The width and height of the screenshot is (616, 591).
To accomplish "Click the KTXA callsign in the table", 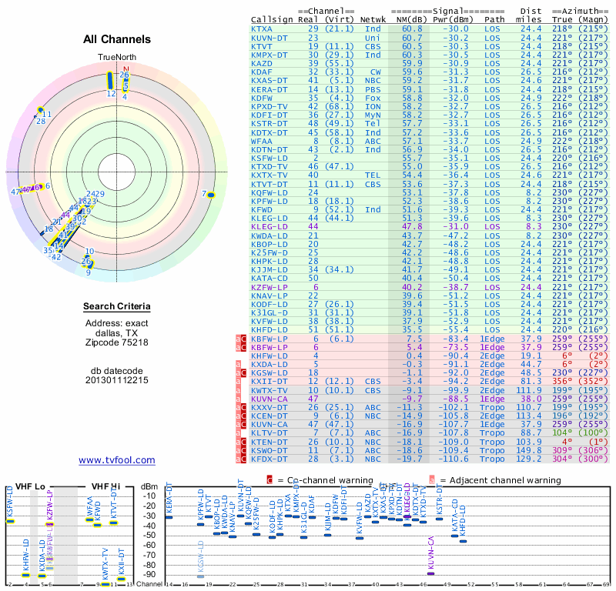I will tap(261, 28).
